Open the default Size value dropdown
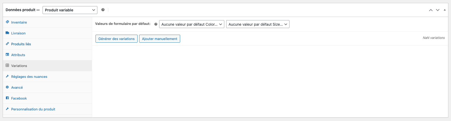The height and width of the screenshot is (121, 451). coord(258,24)
